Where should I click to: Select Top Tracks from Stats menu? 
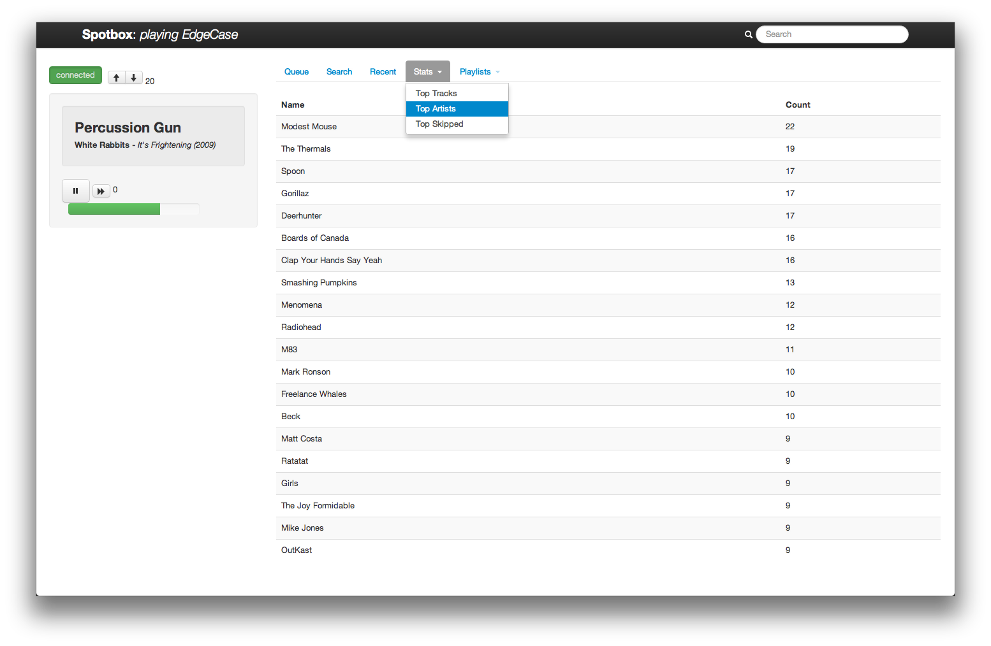click(457, 93)
